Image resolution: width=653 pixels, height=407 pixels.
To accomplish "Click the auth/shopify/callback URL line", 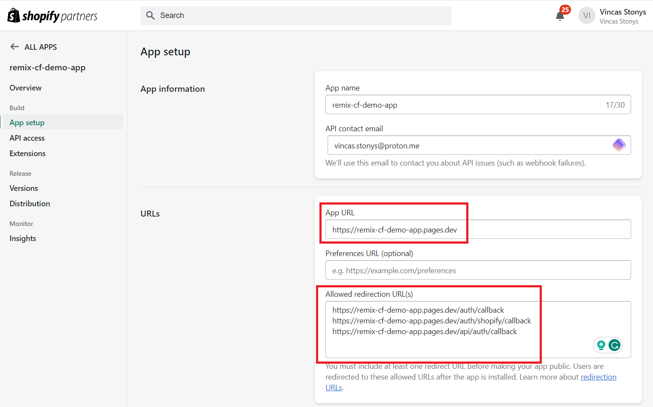I will [x=431, y=321].
